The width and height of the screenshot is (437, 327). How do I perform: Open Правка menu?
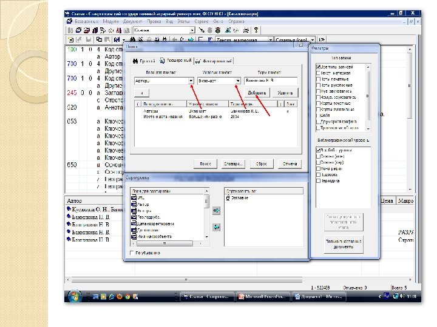click(x=154, y=21)
